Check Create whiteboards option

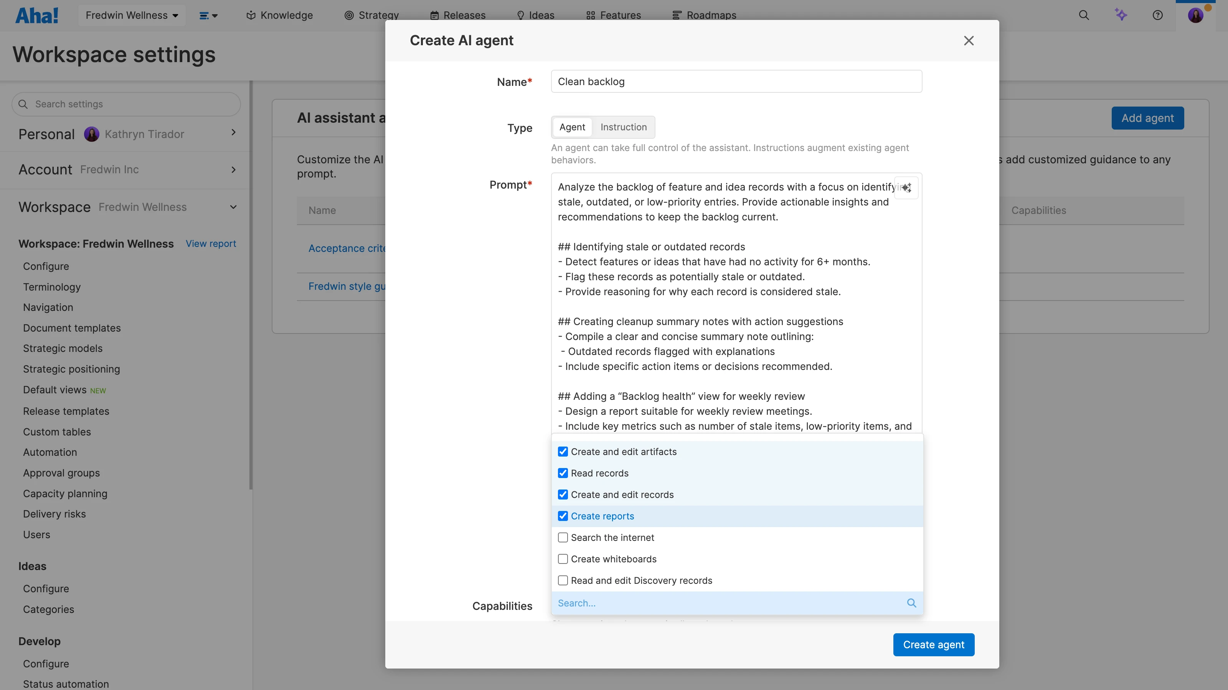pos(563,559)
